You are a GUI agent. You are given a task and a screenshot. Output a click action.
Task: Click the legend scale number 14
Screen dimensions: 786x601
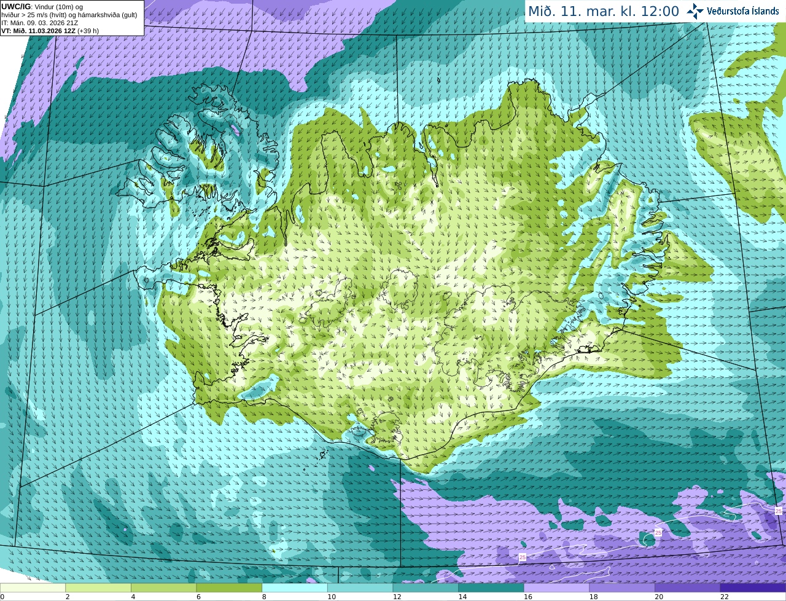(462, 597)
